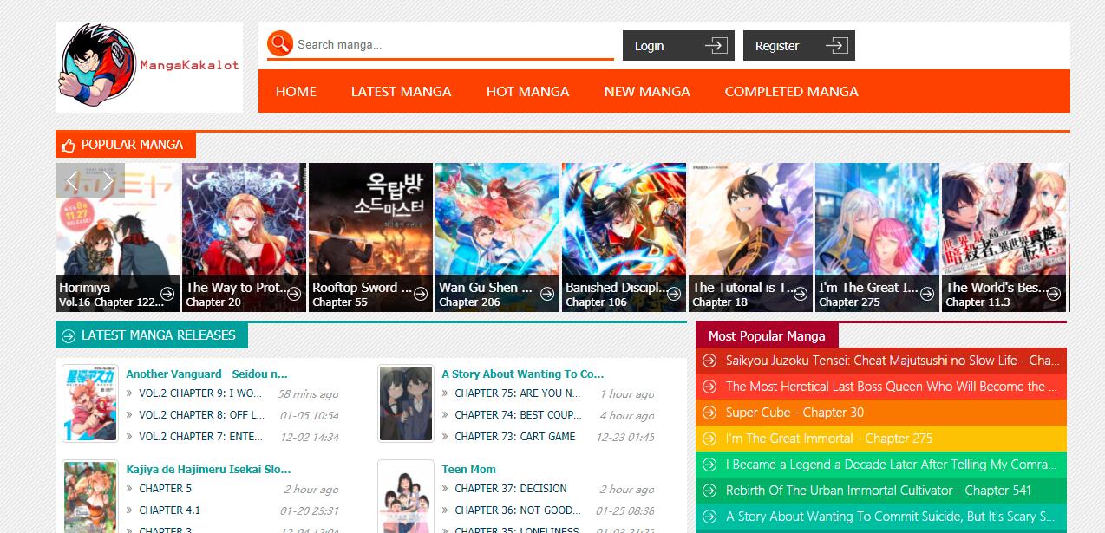Click arrow icon beside I'm The Great Immortal - Chapter 275
This screenshot has width=1105, height=533.
[709, 439]
